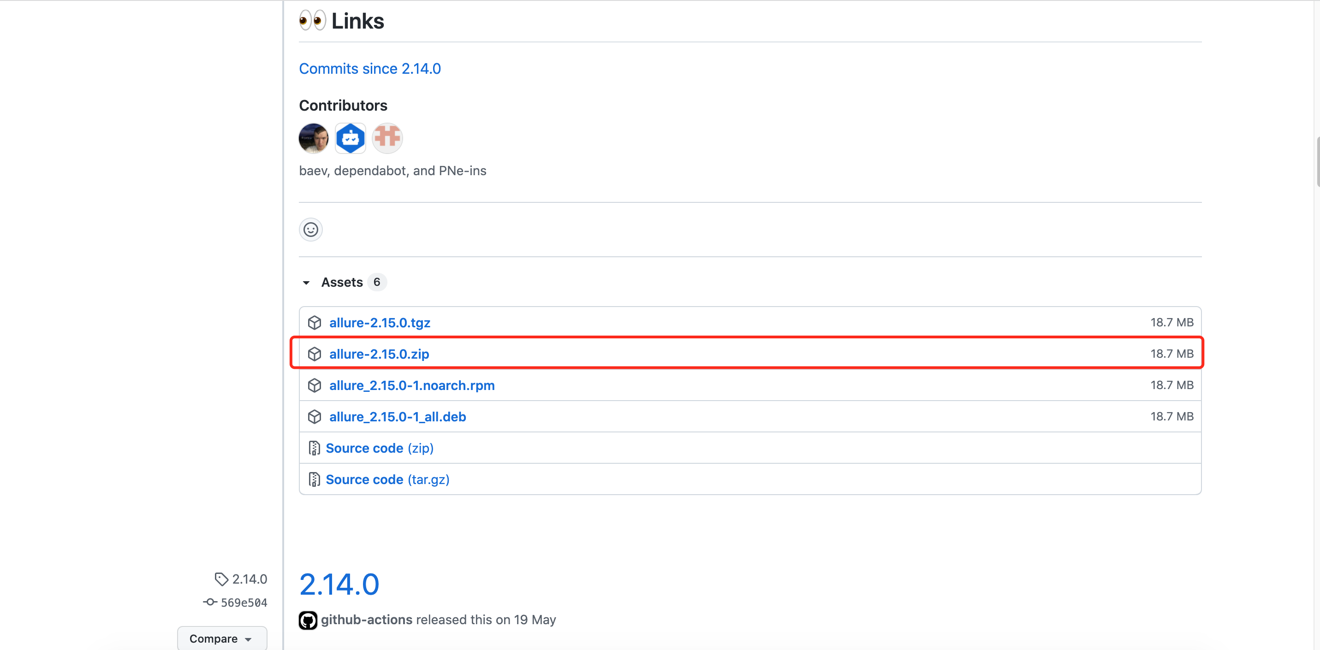This screenshot has width=1320, height=650.
Task: Open the Commits since 2.14.0 link
Action: click(369, 69)
